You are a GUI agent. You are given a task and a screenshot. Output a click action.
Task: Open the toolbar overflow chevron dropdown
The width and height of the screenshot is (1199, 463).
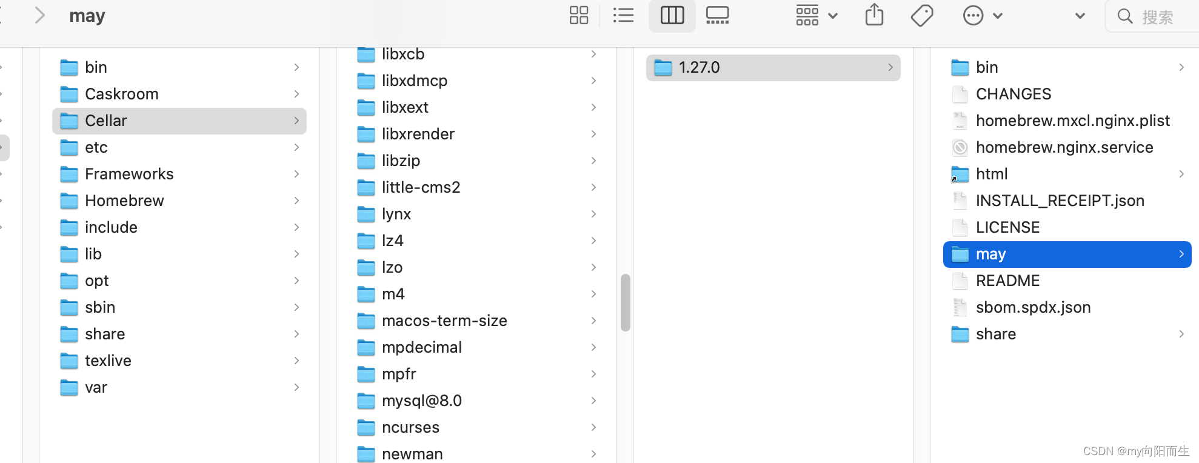click(x=1080, y=16)
